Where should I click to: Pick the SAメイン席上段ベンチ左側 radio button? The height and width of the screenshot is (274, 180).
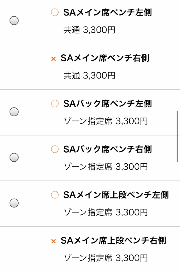tap(14, 203)
